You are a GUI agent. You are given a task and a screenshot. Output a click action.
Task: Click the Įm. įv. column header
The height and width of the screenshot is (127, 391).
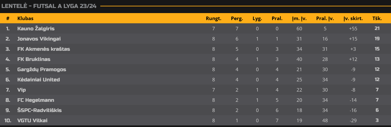pos(299,19)
